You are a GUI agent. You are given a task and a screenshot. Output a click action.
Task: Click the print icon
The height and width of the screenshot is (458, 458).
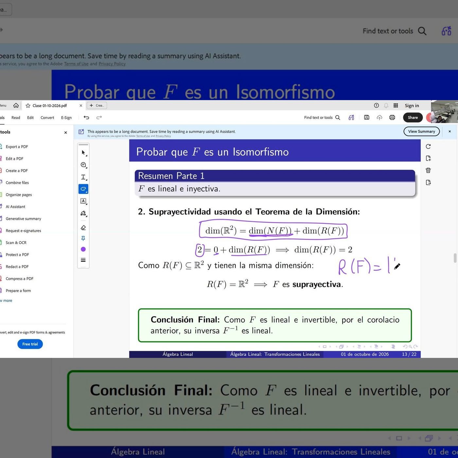[392, 117]
